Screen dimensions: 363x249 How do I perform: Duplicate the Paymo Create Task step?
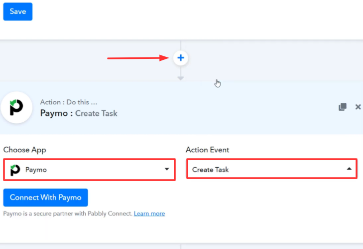click(x=343, y=107)
